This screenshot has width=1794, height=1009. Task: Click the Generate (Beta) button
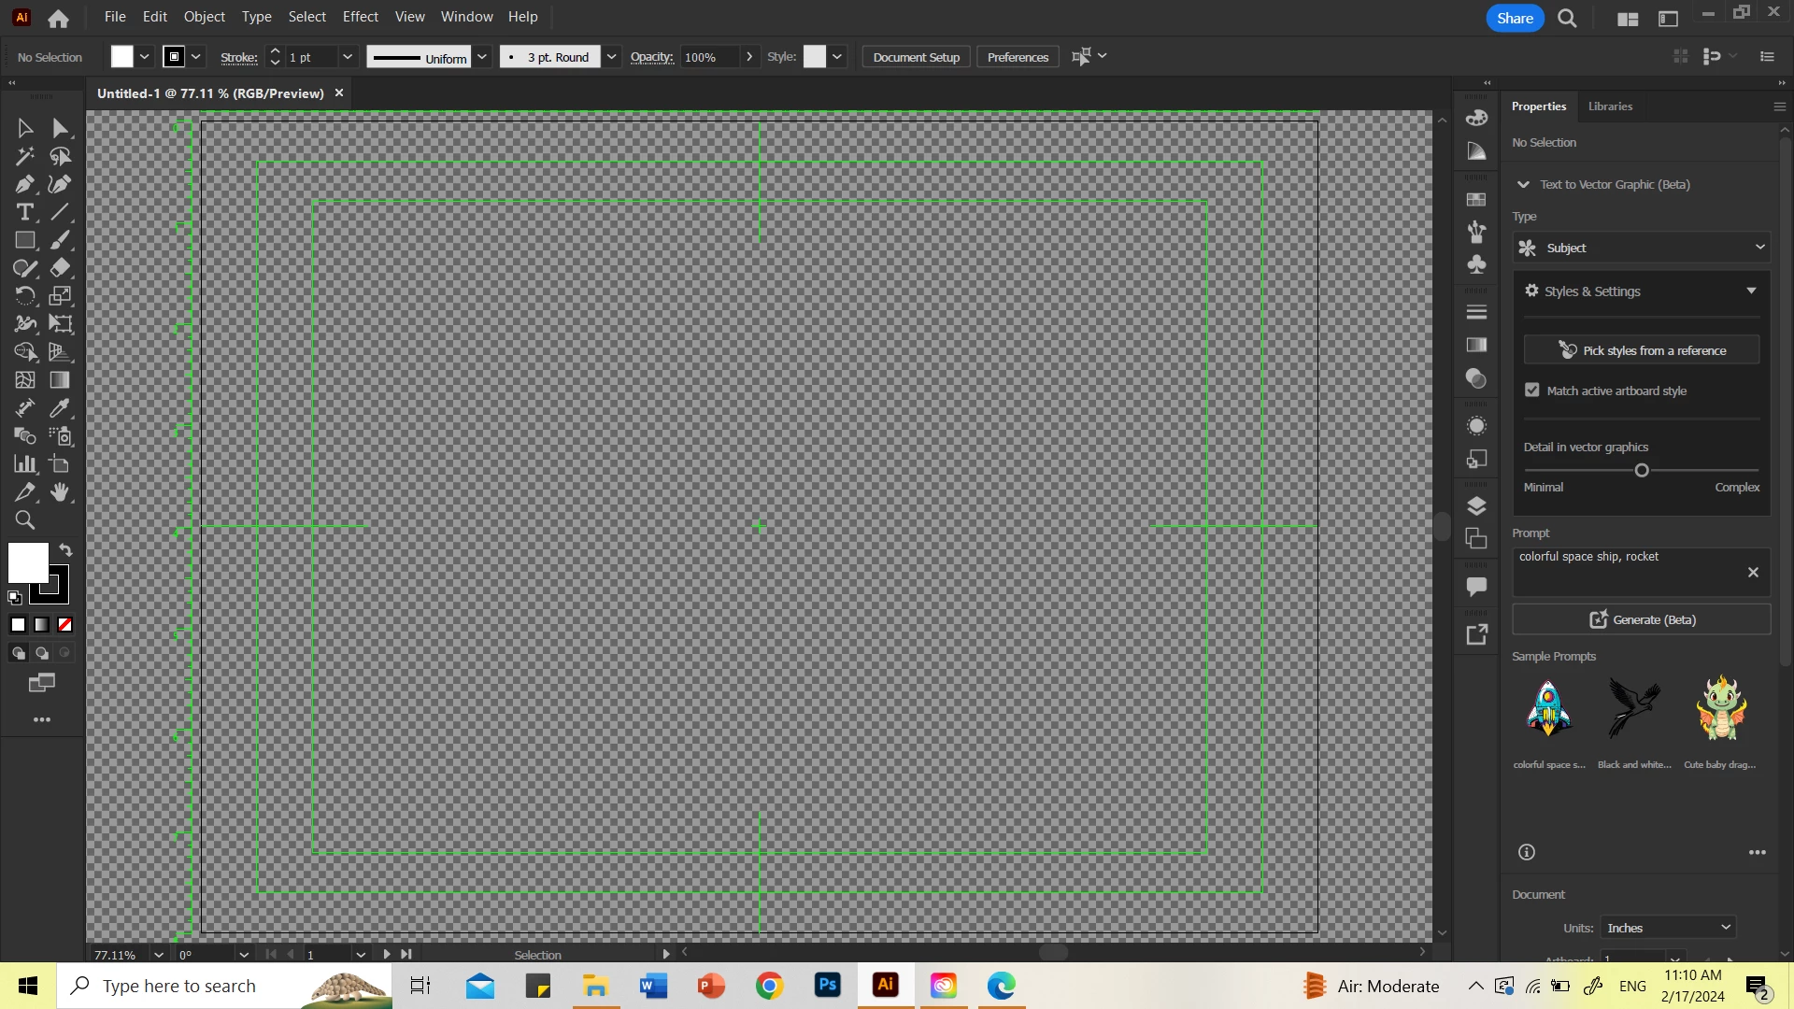click(1641, 619)
